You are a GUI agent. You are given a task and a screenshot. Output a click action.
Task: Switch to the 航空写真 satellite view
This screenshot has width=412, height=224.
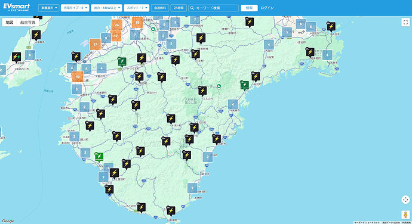[27, 22]
